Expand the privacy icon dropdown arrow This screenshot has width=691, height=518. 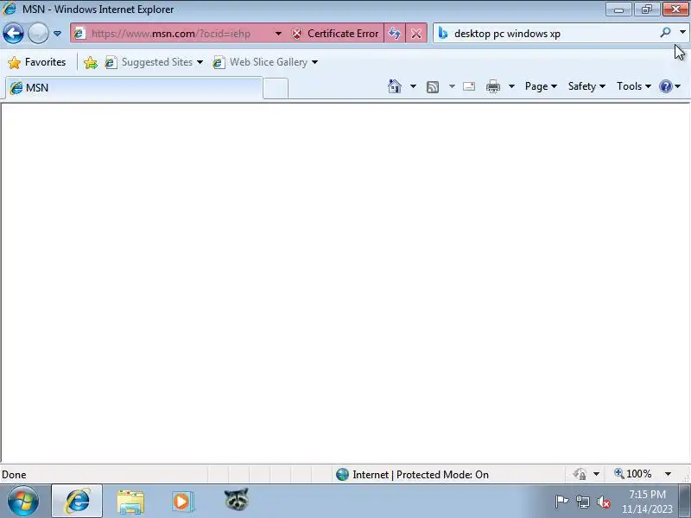[596, 474]
